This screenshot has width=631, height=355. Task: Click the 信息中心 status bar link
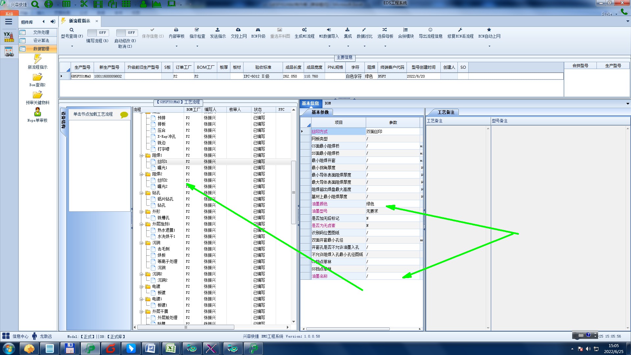click(20, 336)
